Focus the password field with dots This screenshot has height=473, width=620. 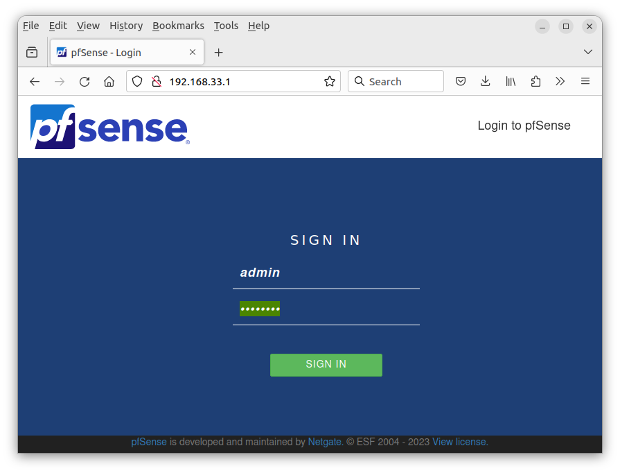326,309
